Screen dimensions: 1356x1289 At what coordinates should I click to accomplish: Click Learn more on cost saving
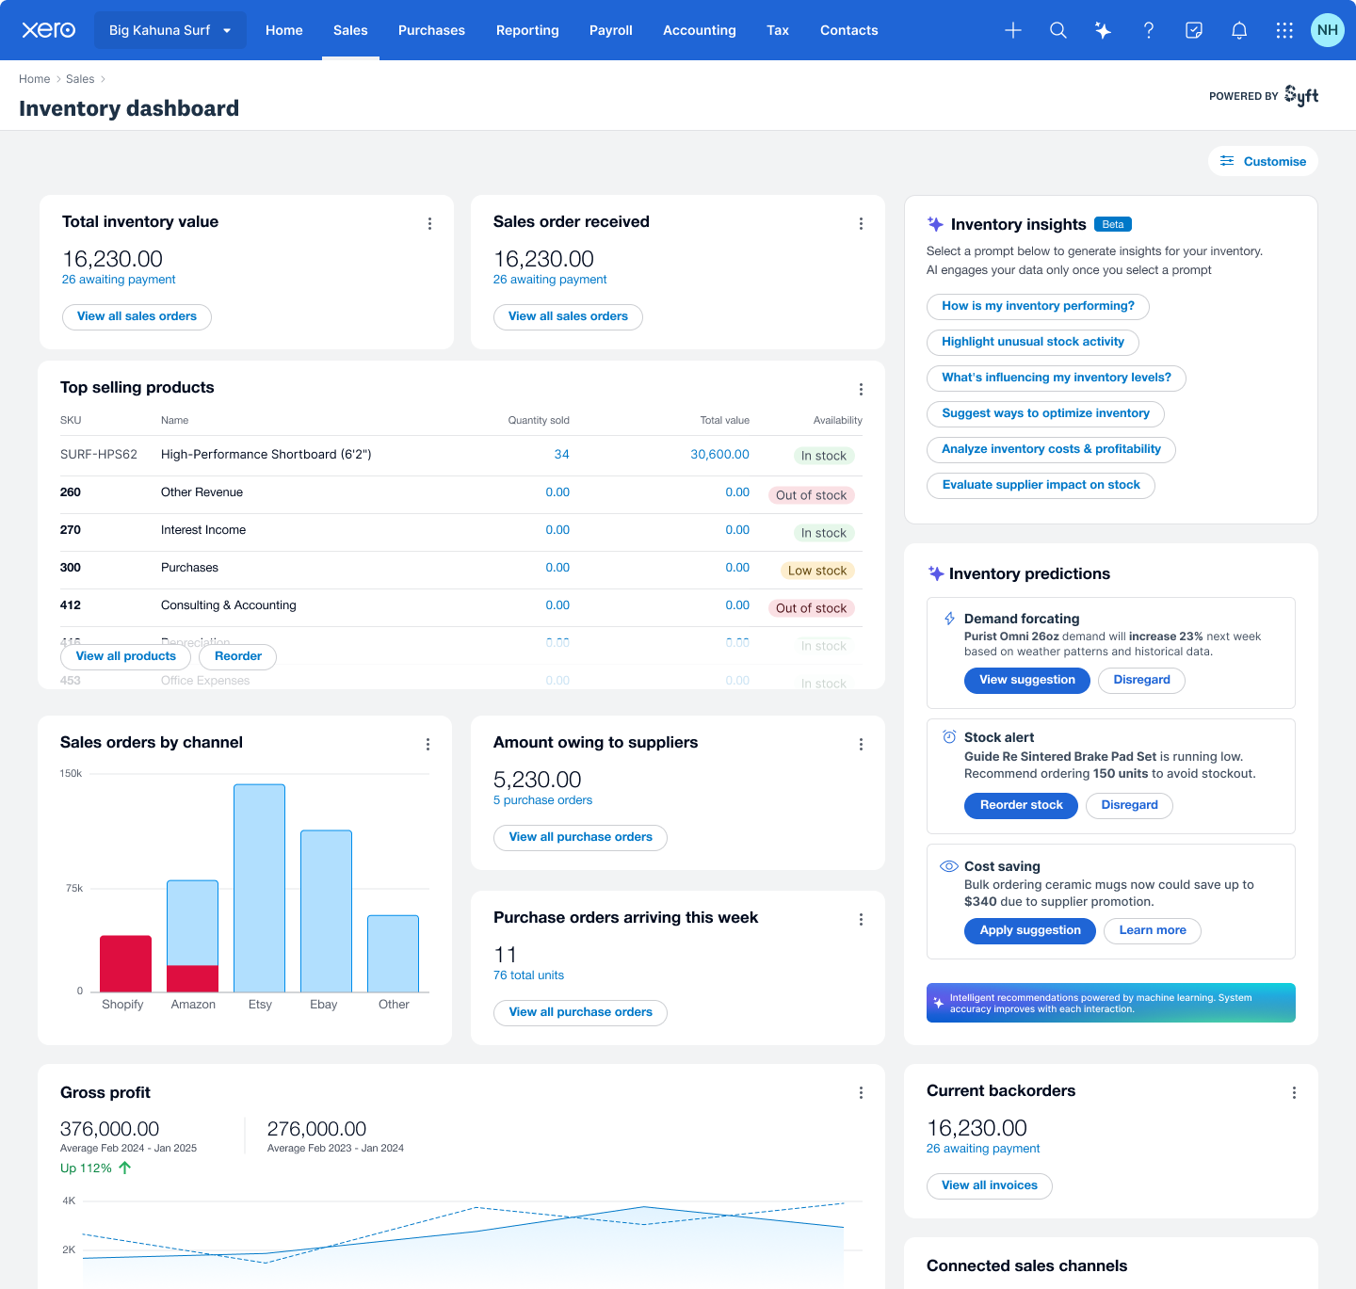(x=1153, y=931)
